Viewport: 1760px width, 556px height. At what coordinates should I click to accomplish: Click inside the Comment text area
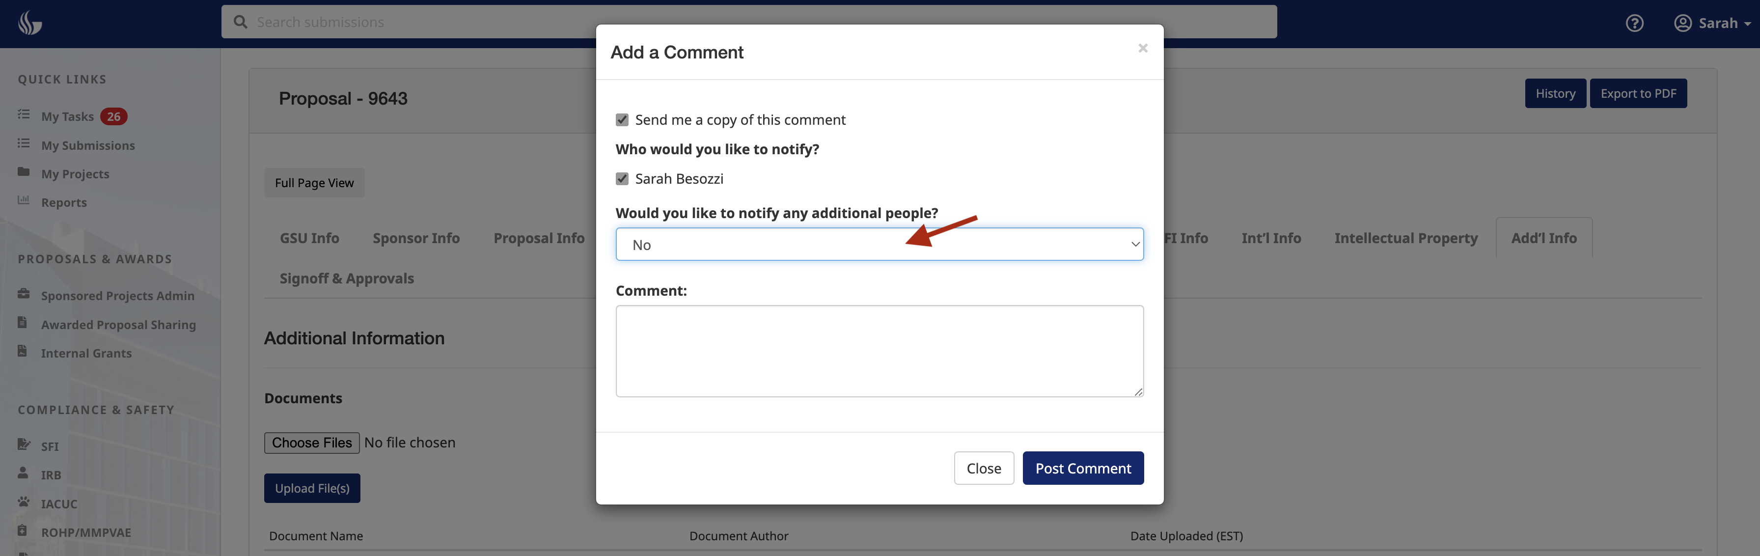click(879, 351)
